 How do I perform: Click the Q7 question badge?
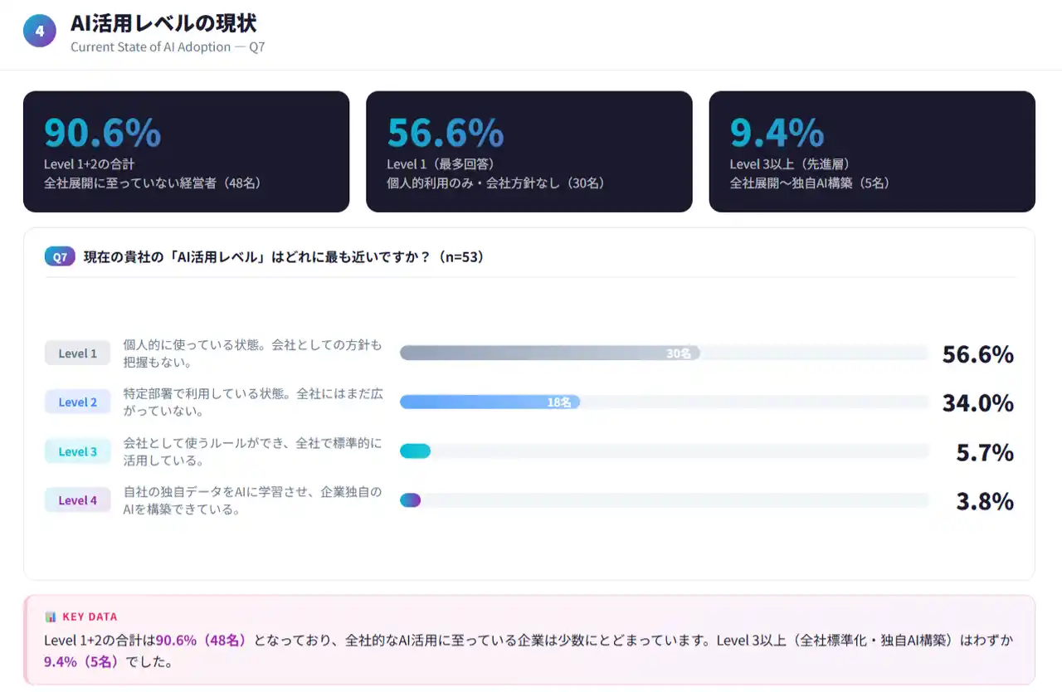coord(60,256)
